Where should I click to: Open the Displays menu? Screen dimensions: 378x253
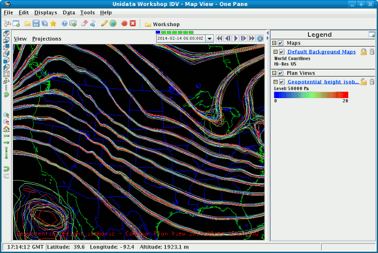[45, 13]
